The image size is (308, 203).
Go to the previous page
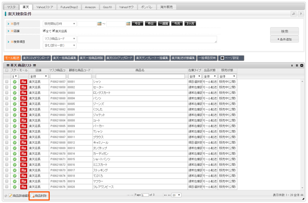pos(132,195)
